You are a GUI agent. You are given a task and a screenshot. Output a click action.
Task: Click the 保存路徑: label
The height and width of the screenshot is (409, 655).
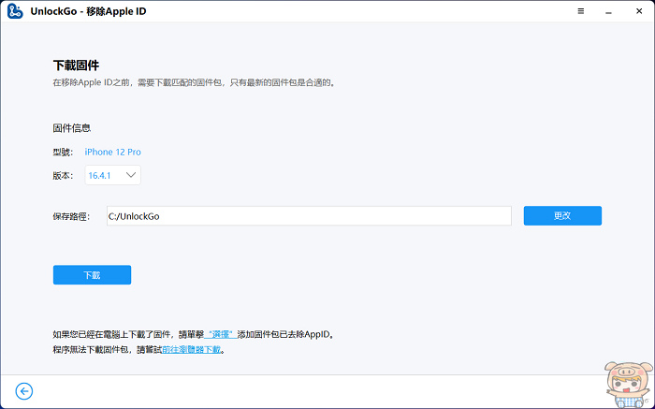71,216
